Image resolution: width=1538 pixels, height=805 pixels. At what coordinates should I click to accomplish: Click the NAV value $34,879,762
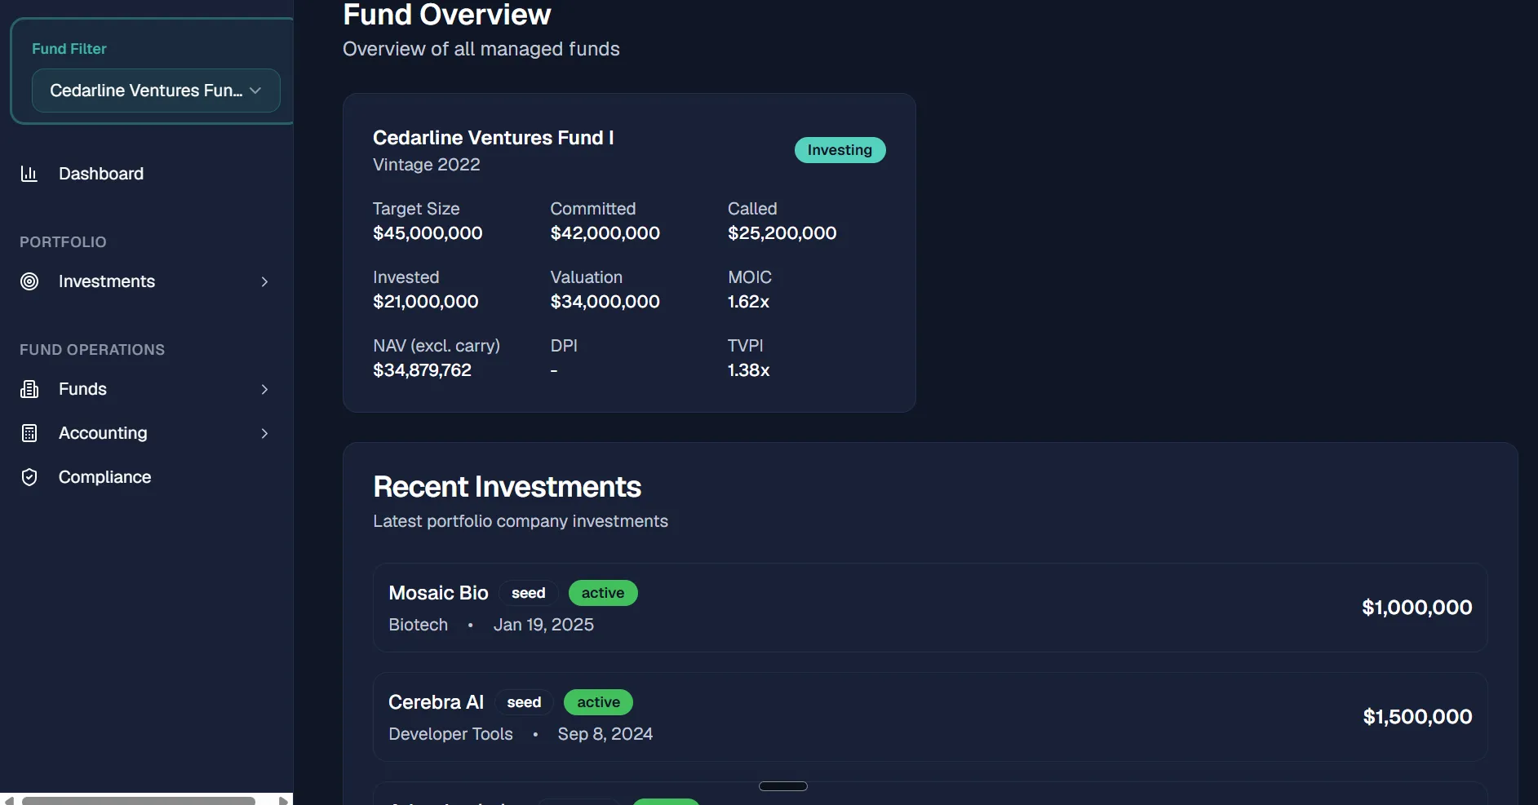tap(422, 370)
